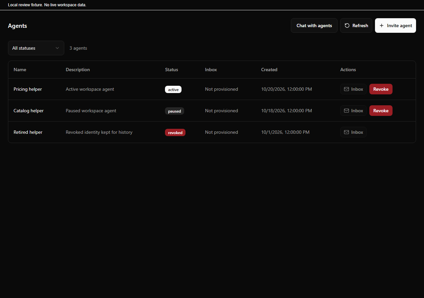The image size is (424, 298).
Task: Click the Inbox column header
Action: 211,70
